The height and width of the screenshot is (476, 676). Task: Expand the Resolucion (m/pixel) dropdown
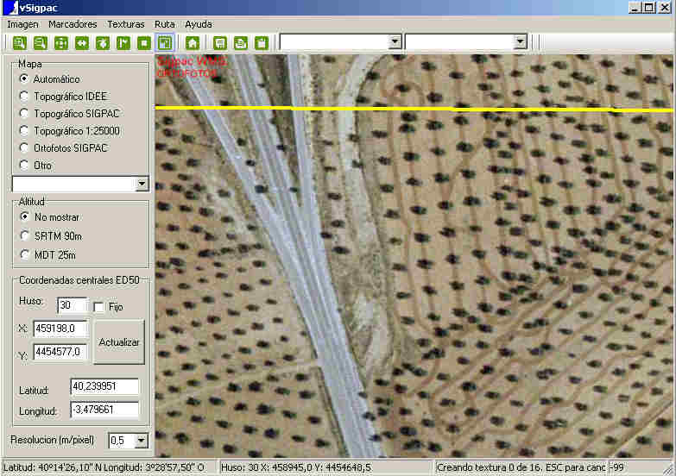tap(142, 441)
